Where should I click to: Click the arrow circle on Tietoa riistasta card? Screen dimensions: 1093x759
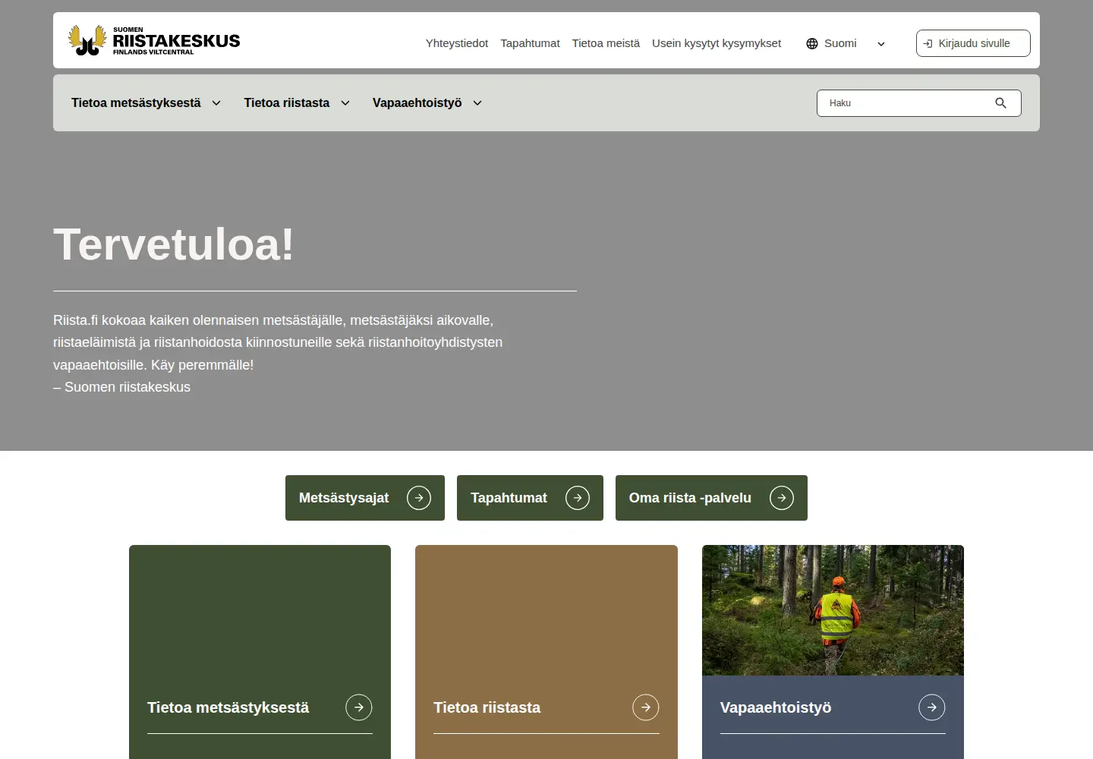(646, 707)
